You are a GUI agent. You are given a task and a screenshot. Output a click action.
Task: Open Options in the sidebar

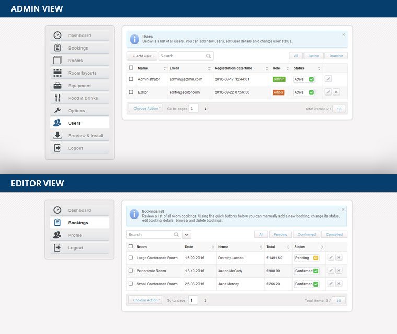click(x=79, y=111)
